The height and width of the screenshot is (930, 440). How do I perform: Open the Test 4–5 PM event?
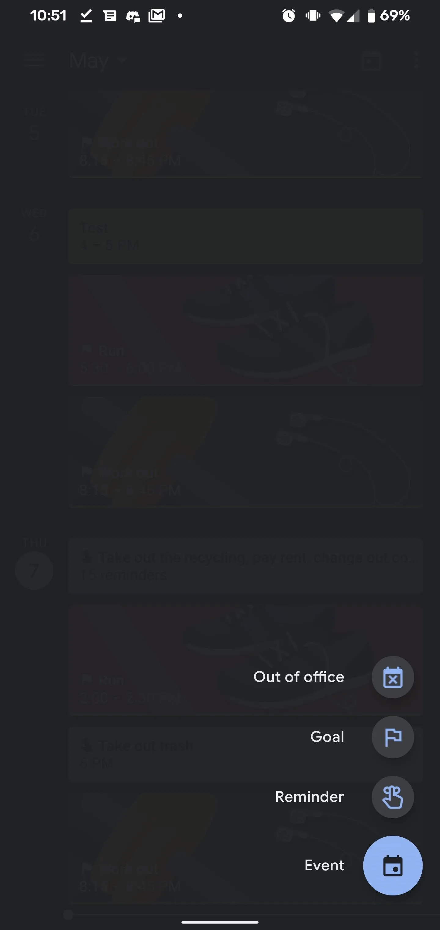(246, 236)
